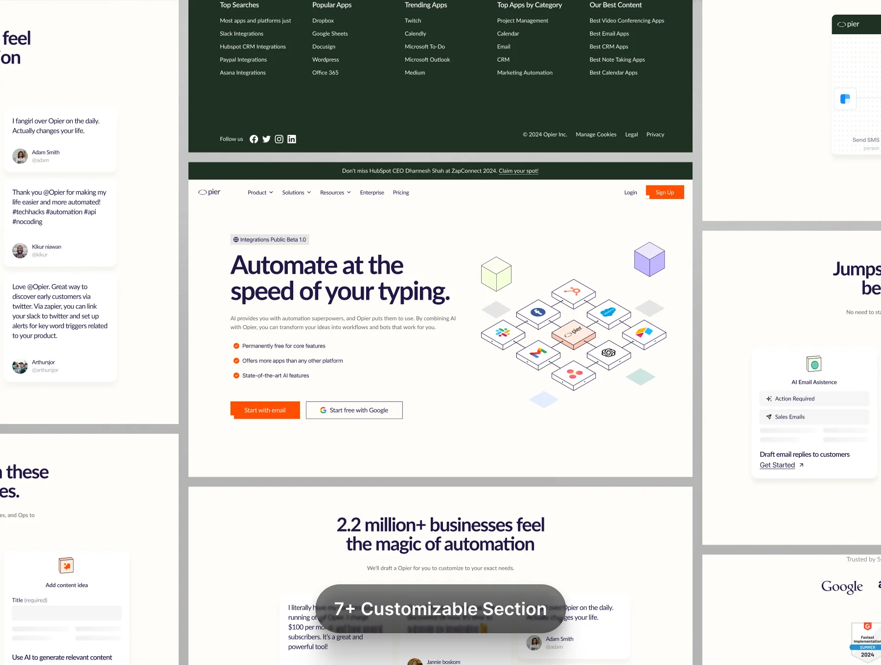This screenshot has height=665, width=881.
Task: Click the blue app icon in right card
Action: coord(845,99)
